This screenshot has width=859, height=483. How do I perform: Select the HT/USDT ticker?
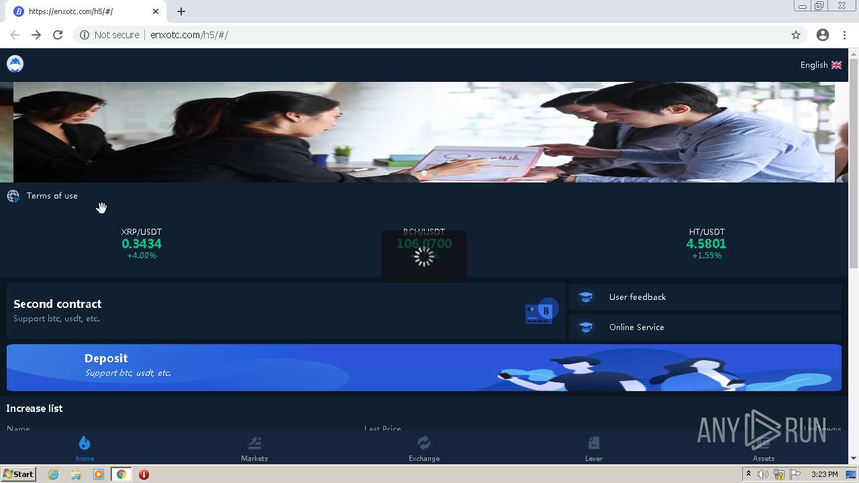707,244
